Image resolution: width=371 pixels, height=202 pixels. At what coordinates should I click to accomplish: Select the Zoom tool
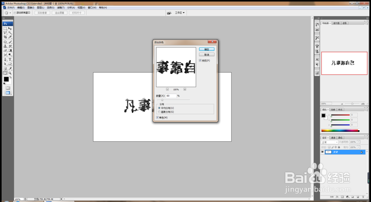[x=10, y=73]
